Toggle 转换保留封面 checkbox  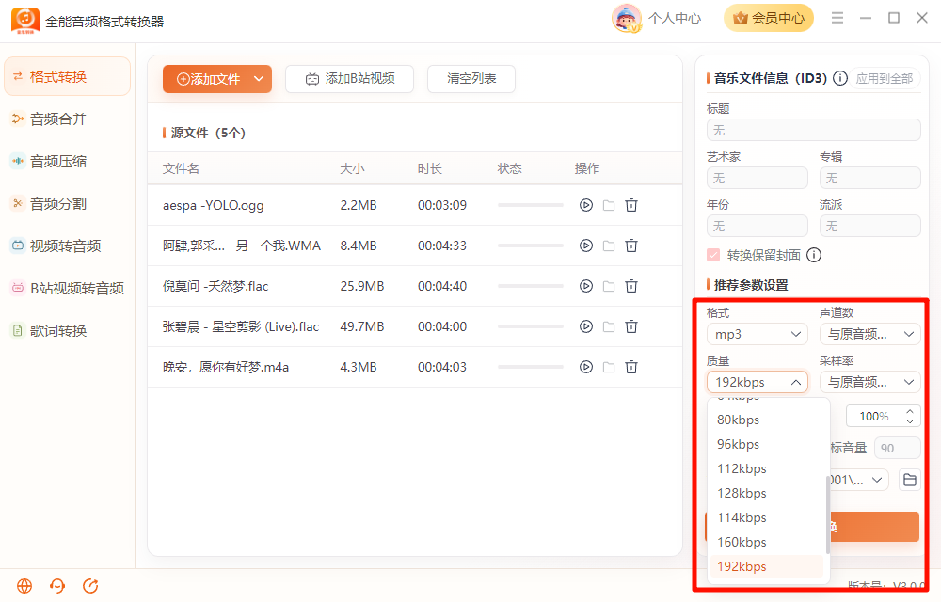click(x=713, y=255)
